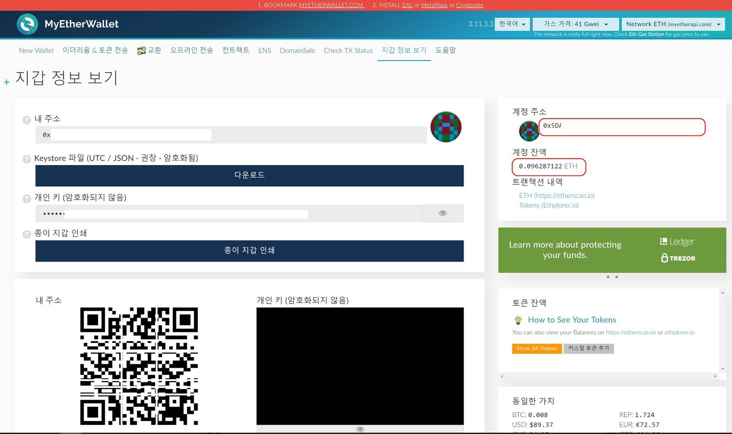Click the lightbulb icon near How to See Your Tokens
Screen dimensions: 732x434
[x=518, y=320]
